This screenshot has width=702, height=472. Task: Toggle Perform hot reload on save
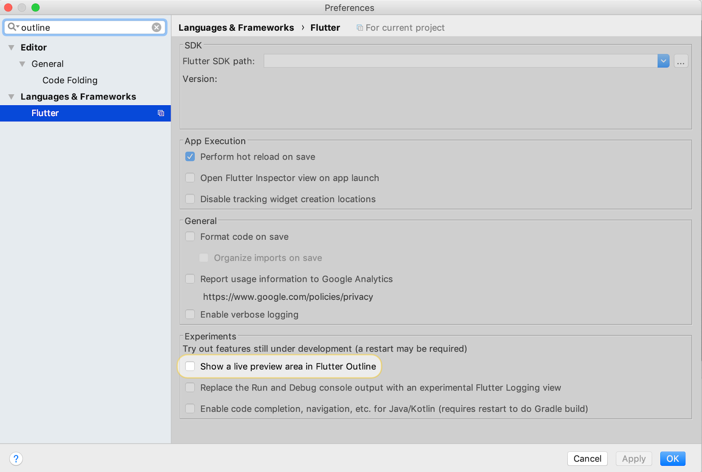tap(190, 156)
